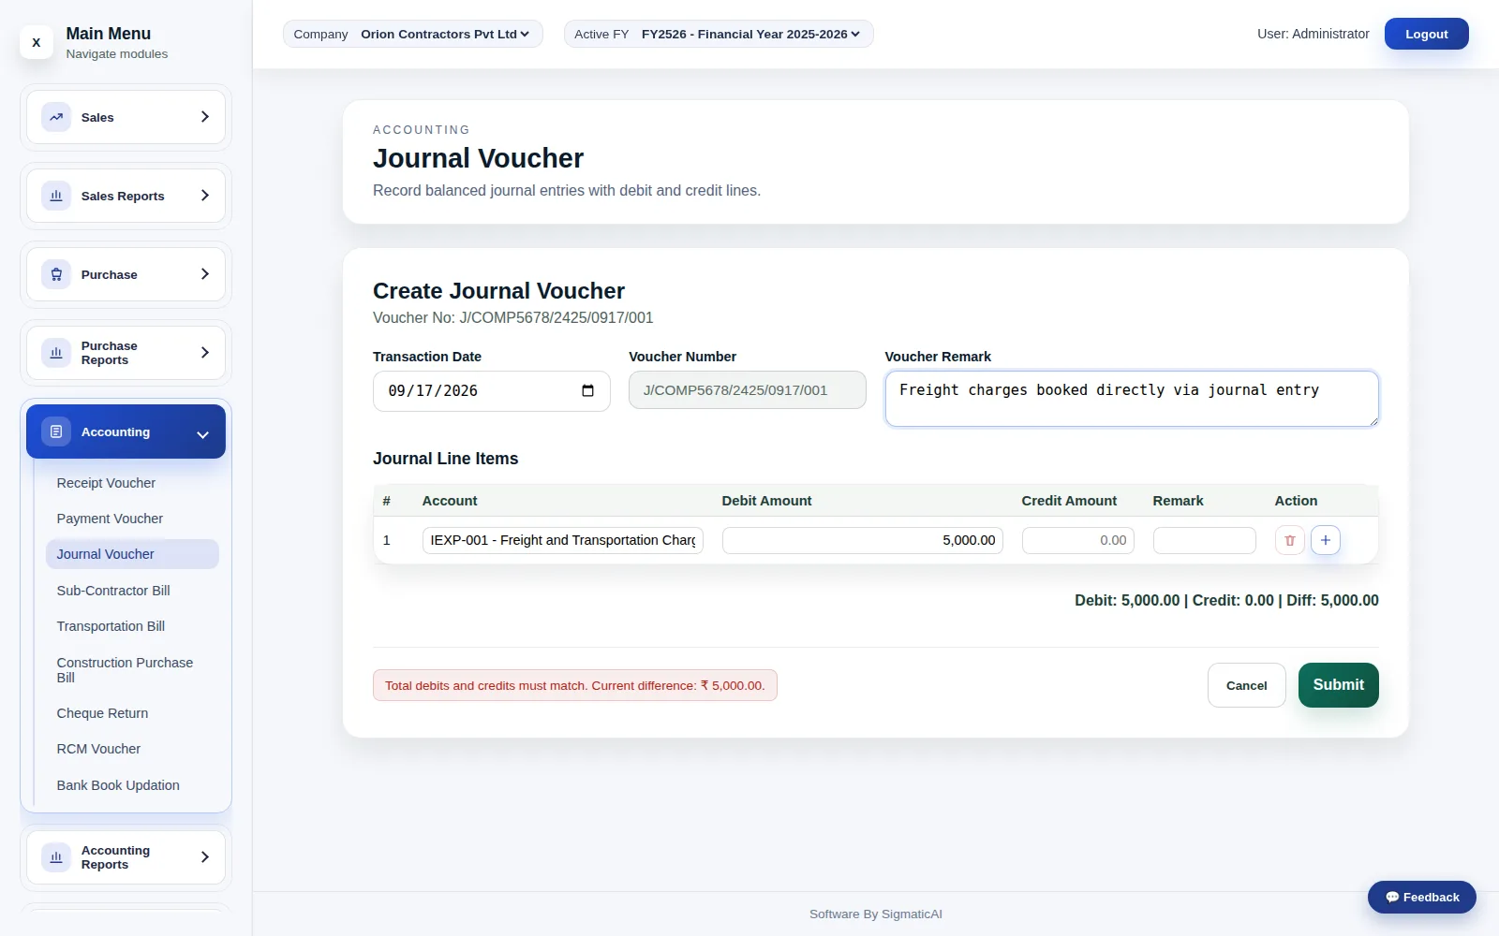Click the Account field in line 1
The image size is (1499, 936).
[563, 540]
